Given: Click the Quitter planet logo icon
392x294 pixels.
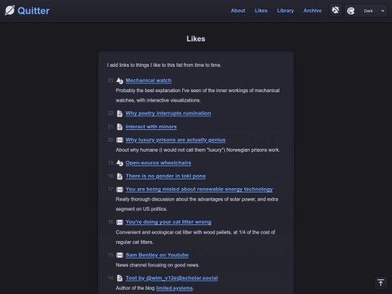Looking at the screenshot, I should click(x=9, y=10).
